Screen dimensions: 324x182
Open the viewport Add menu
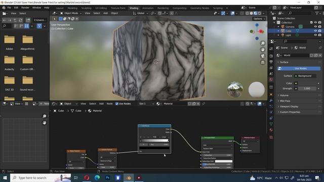pyautogui.click(x=105, y=13)
